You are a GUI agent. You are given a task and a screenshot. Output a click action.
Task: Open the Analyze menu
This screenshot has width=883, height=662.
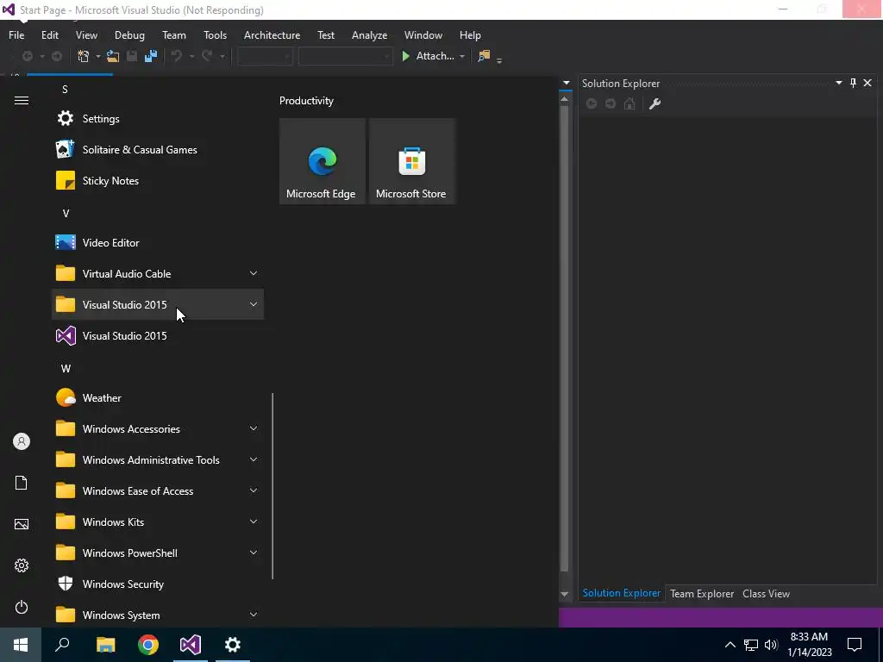[x=369, y=34]
